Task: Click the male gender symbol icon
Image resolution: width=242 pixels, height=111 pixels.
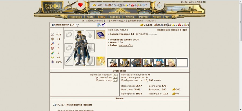Action: coord(104,25)
